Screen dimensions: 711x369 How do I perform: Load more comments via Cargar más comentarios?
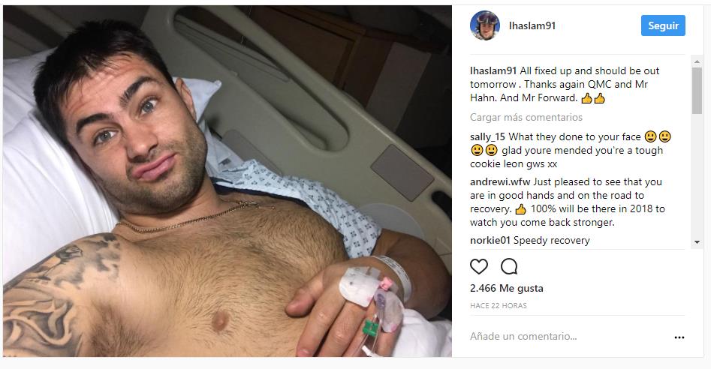pyautogui.click(x=526, y=117)
